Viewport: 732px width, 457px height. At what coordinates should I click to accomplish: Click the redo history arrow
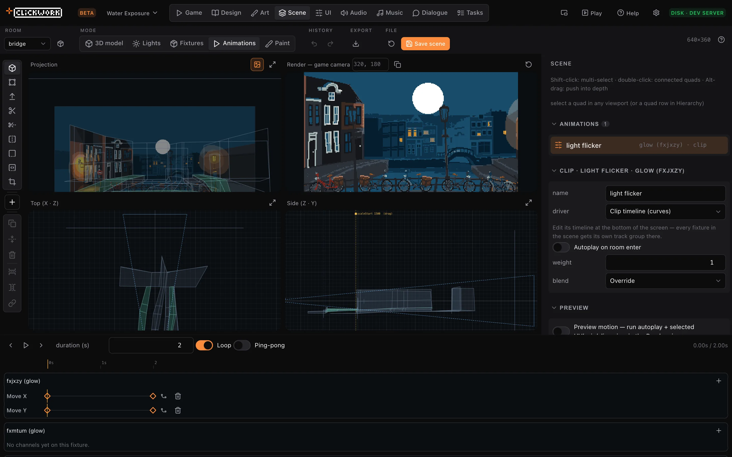click(330, 43)
